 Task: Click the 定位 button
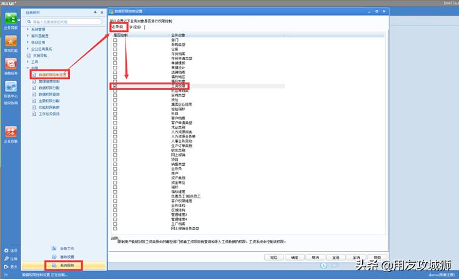coord(274,257)
